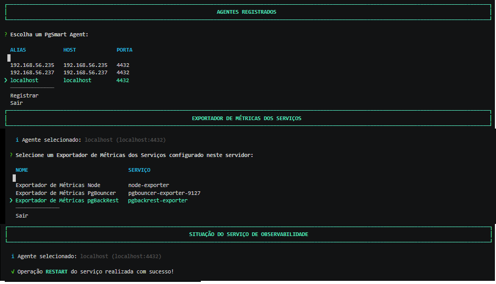Click the selection arrow beside pgBackRest exporter

pos(11,201)
